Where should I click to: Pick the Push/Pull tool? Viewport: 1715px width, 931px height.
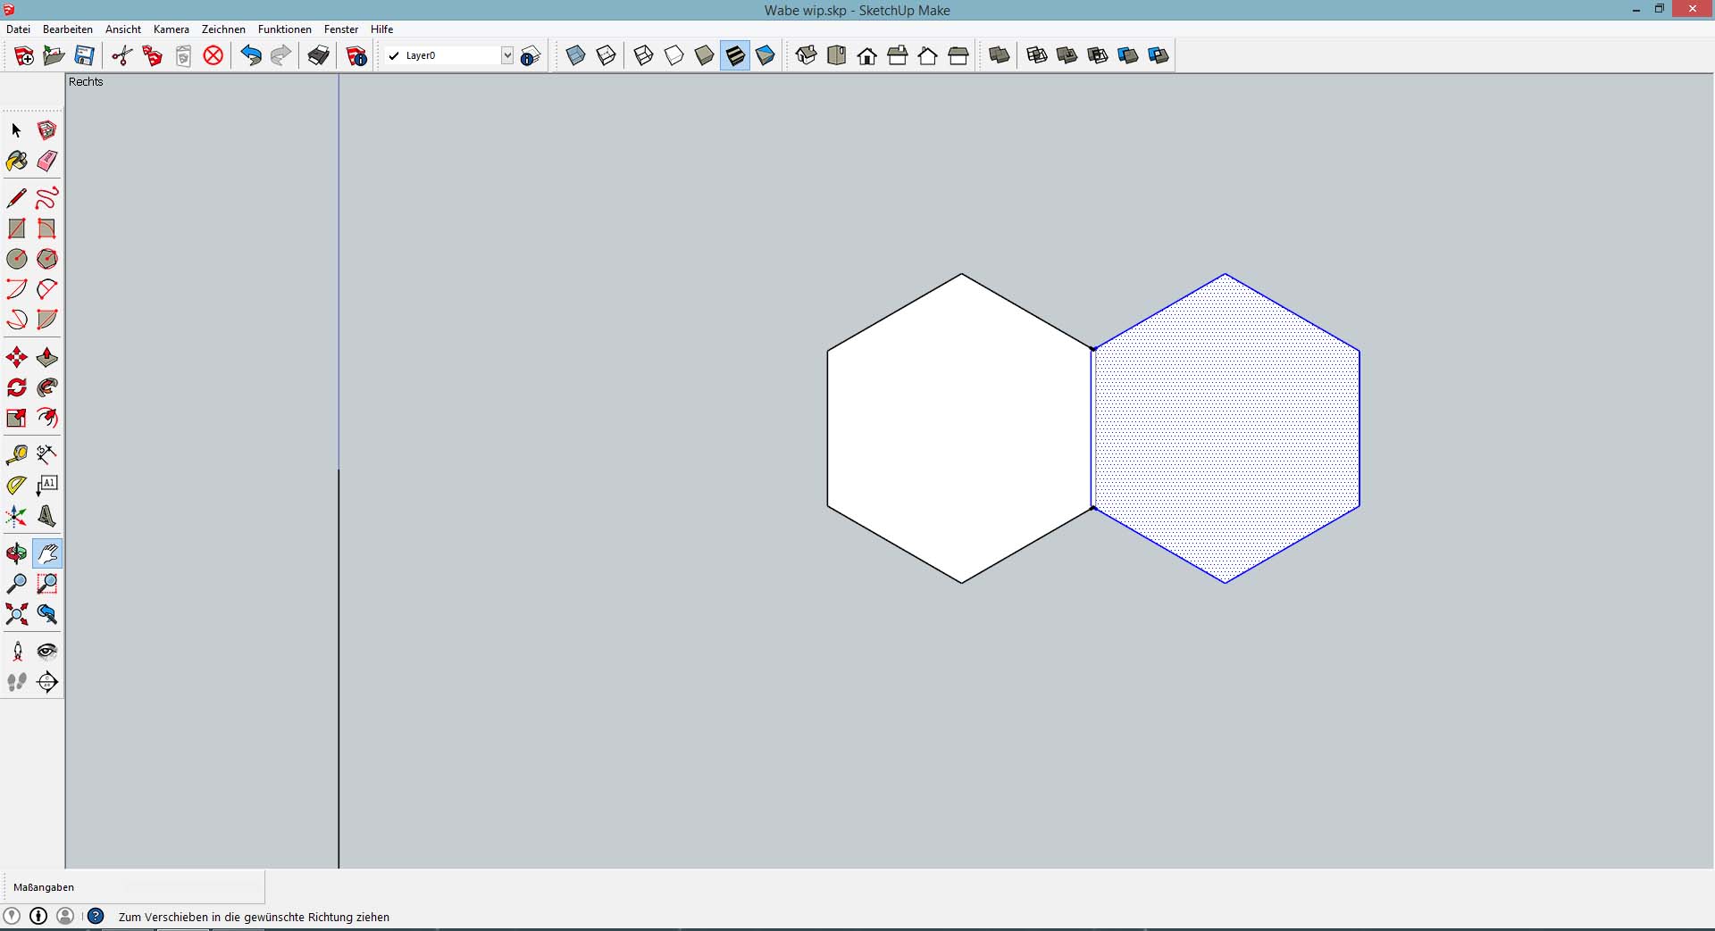(x=47, y=358)
